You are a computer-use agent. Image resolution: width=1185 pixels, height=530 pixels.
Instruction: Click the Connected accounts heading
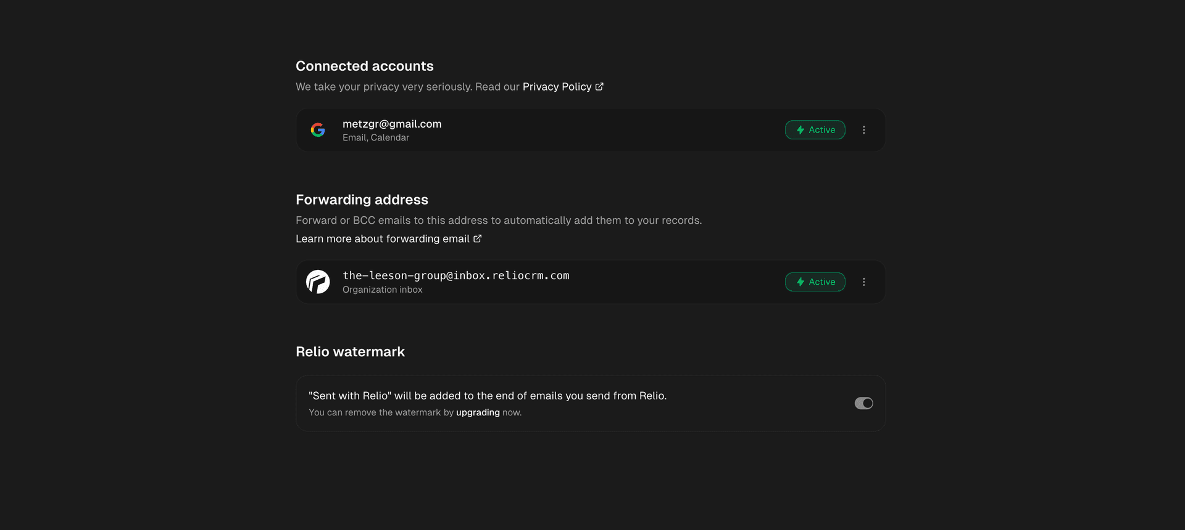coord(365,66)
